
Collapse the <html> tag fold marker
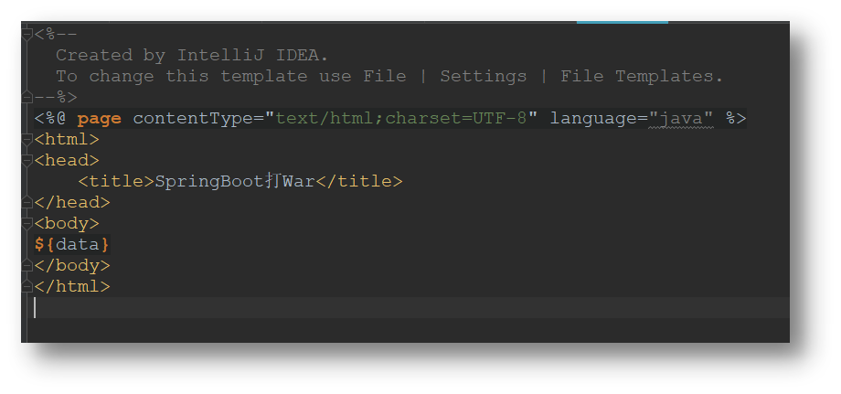click(27, 139)
